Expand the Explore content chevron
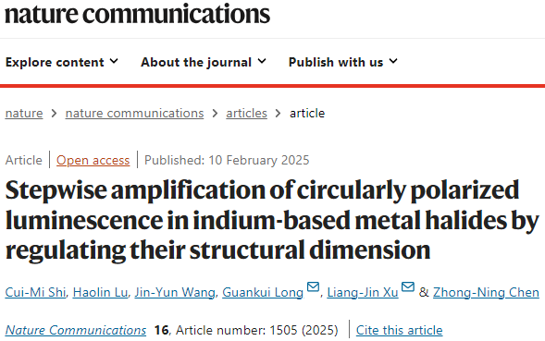 click(x=114, y=62)
